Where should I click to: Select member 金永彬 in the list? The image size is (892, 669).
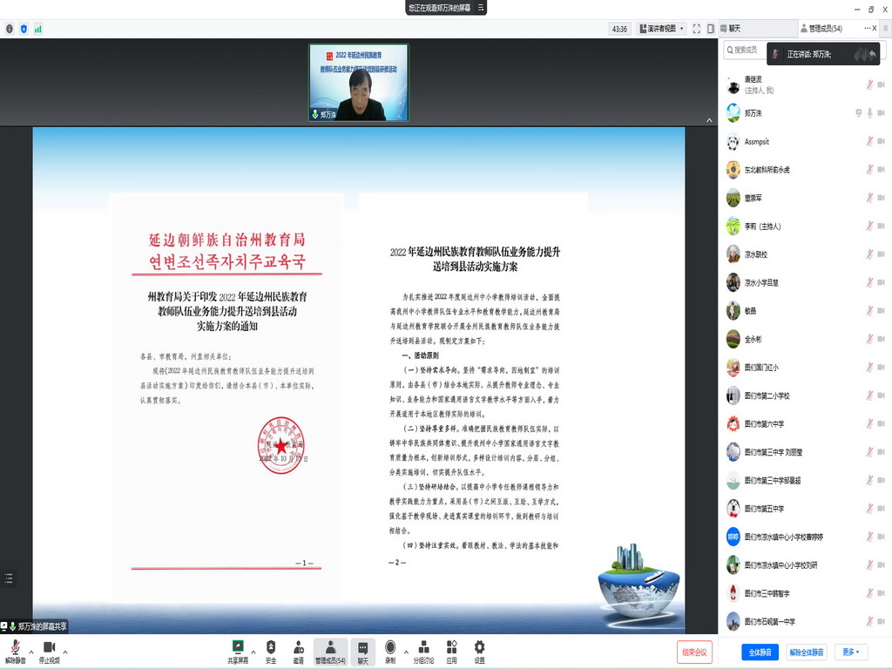point(805,339)
